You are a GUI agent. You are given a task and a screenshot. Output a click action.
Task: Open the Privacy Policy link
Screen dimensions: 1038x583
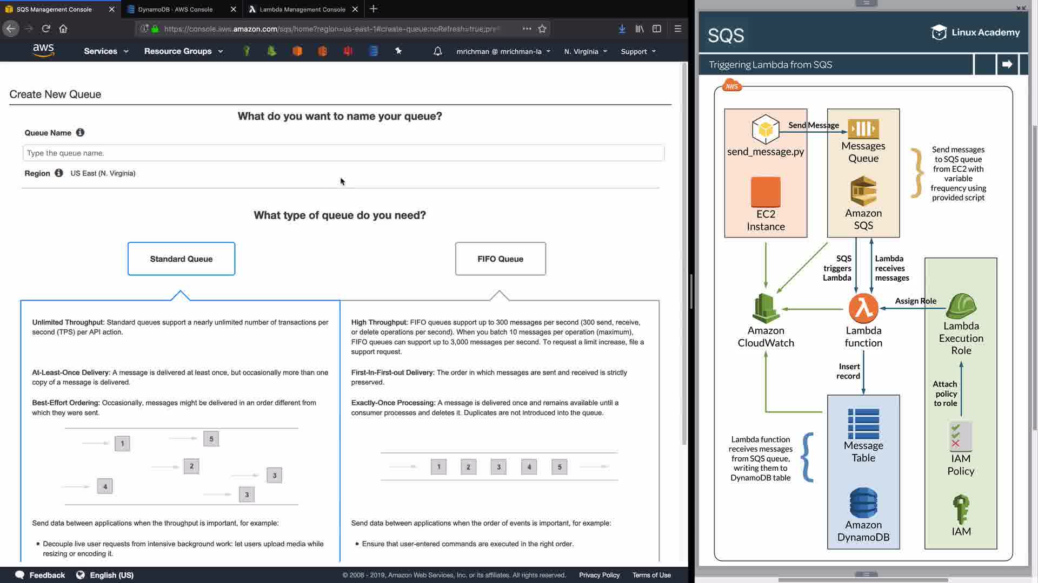coord(599,575)
